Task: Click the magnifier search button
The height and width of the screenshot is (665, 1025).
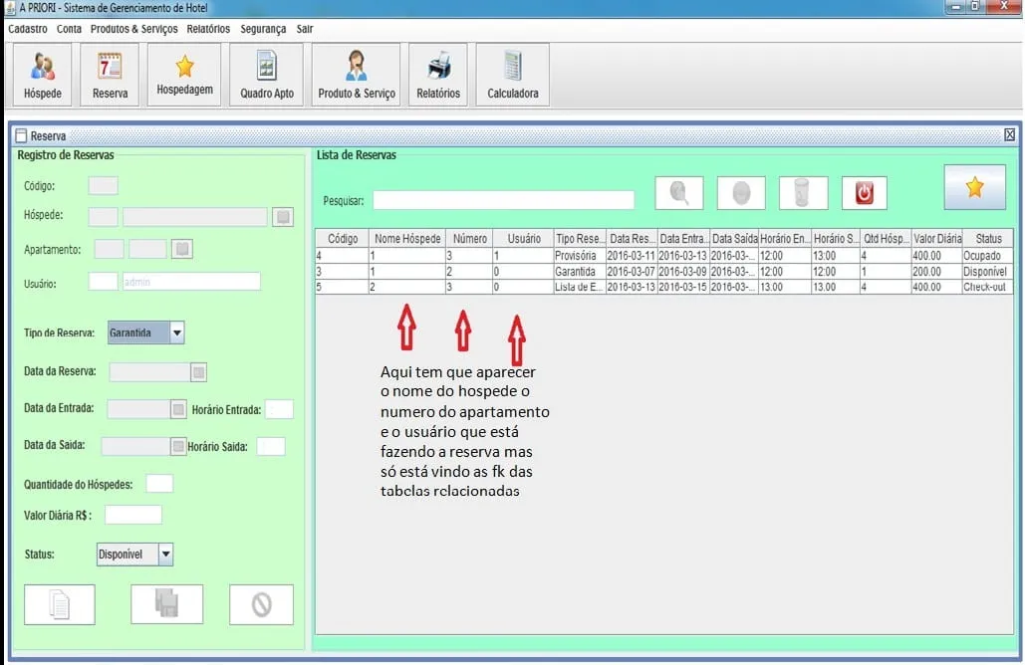Action: tap(679, 193)
